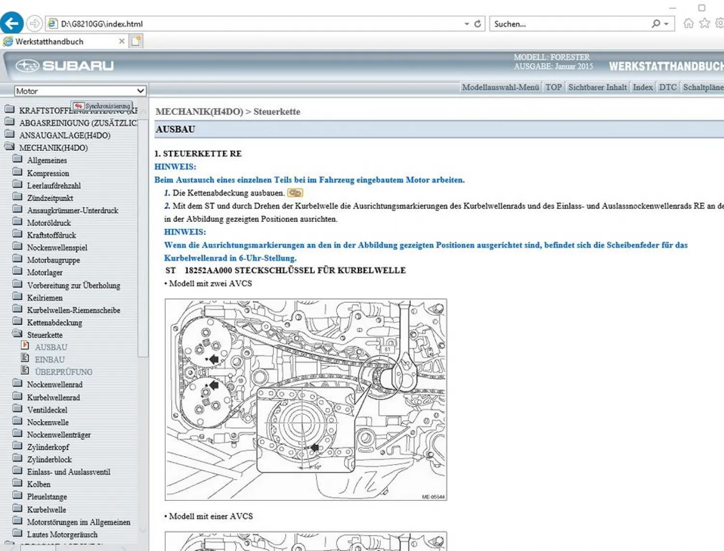
Task: Click the link icon after Kettenabdeckung ausbauen
Action: [295, 193]
